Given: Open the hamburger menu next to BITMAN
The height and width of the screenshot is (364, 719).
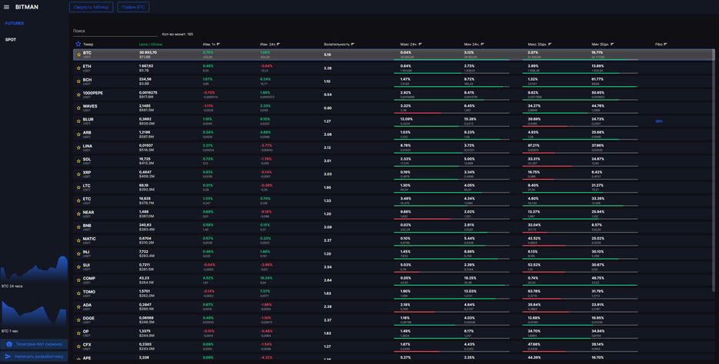Looking at the screenshot, I should [6, 8].
